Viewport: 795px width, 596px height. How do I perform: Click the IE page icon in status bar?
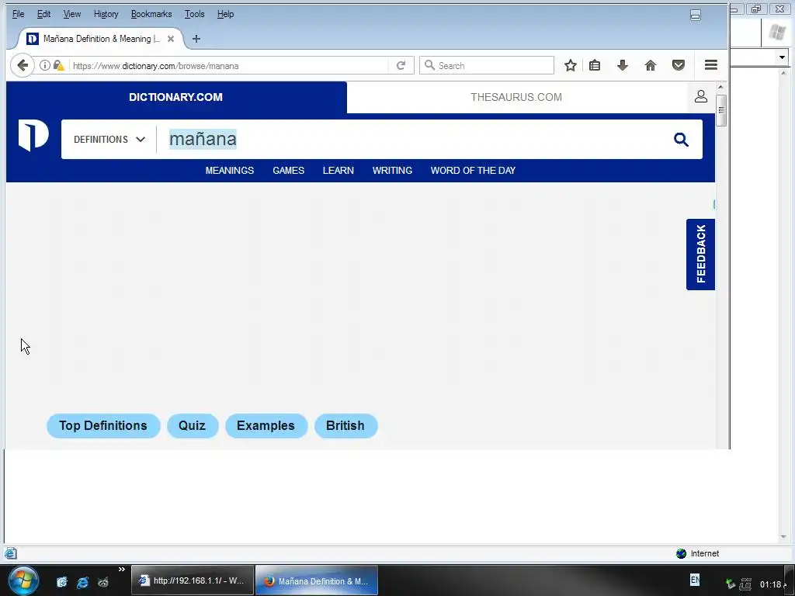(11, 553)
